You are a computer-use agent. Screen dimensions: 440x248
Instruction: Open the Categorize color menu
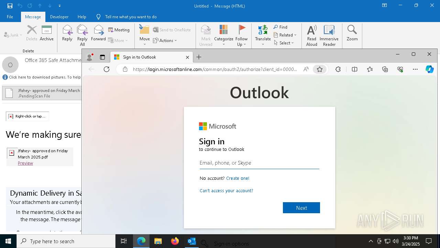click(224, 35)
